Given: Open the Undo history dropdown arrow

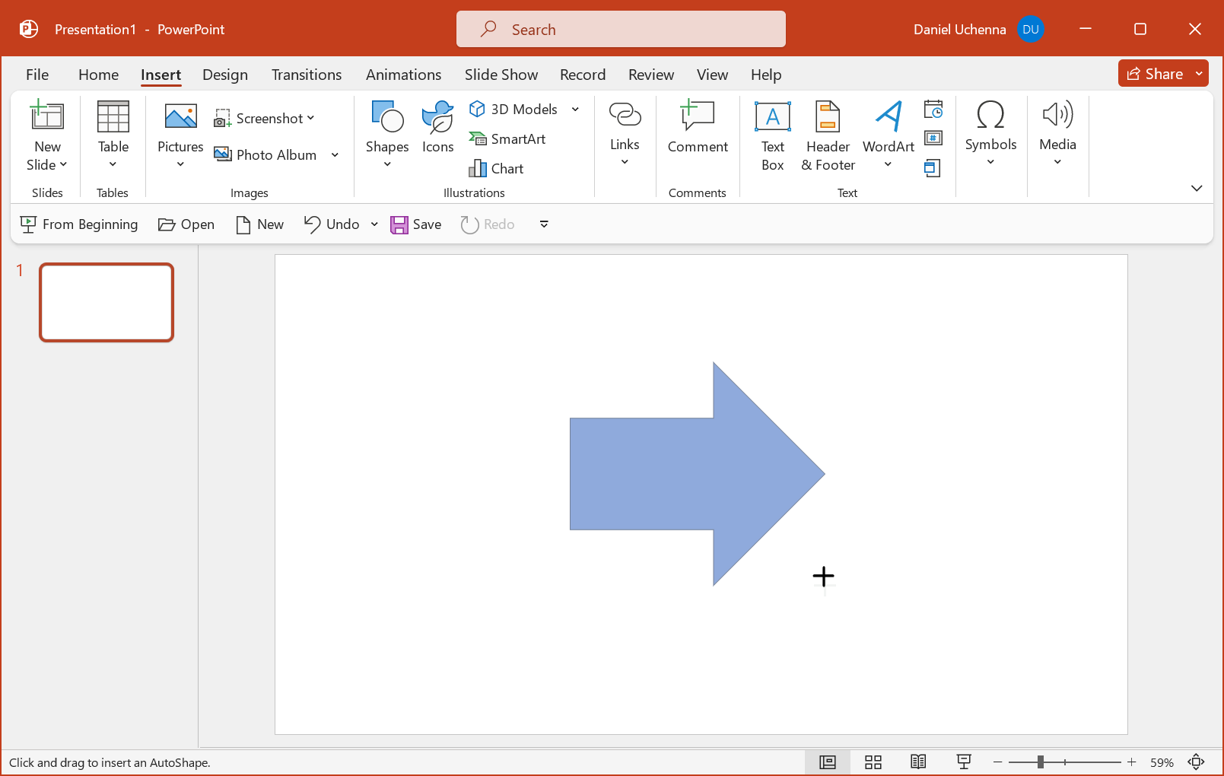Looking at the screenshot, I should [x=374, y=224].
